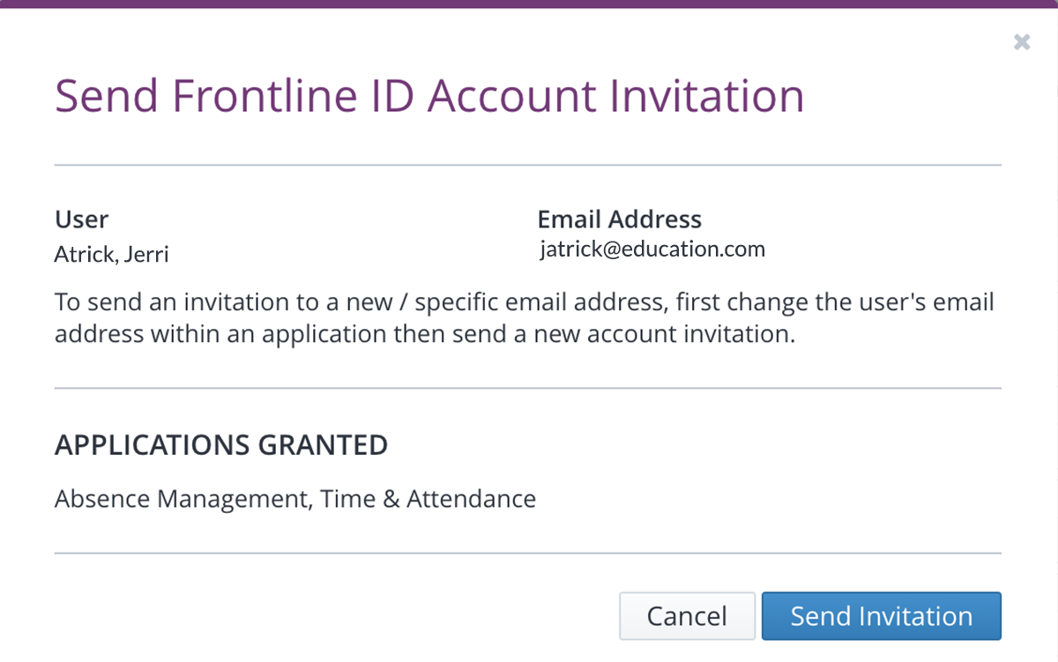Click 'Absence Management' in the granted applications
This screenshot has width=1058, height=662.
[x=182, y=499]
